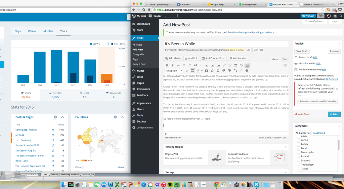Screen dimensions: 344x189
Task: Click the Add Media button
Action: tap(173, 58)
